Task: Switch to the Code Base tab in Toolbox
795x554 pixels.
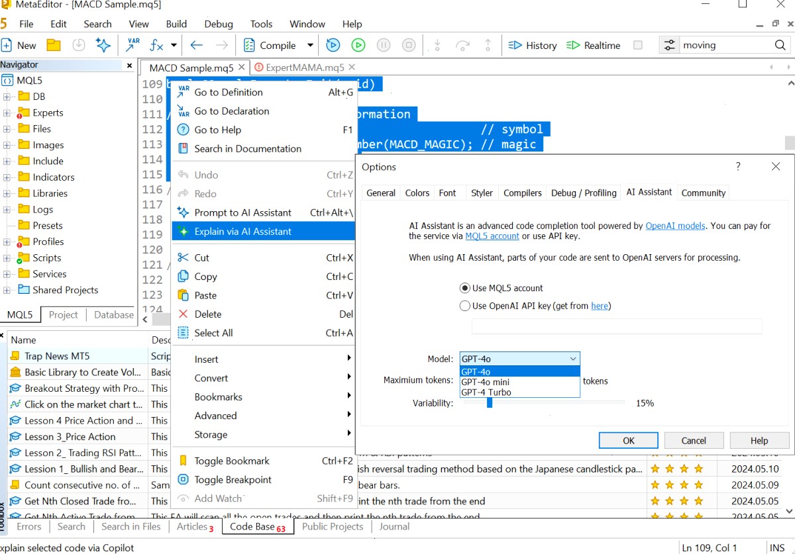Action: (x=257, y=527)
